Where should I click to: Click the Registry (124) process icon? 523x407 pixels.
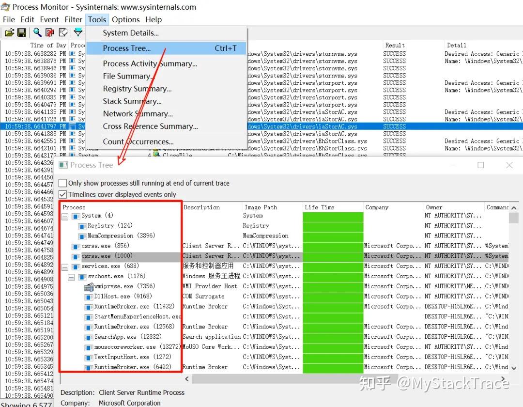[x=82, y=227]
